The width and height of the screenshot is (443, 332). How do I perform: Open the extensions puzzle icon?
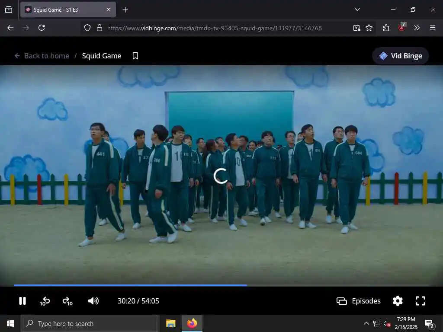386,28
